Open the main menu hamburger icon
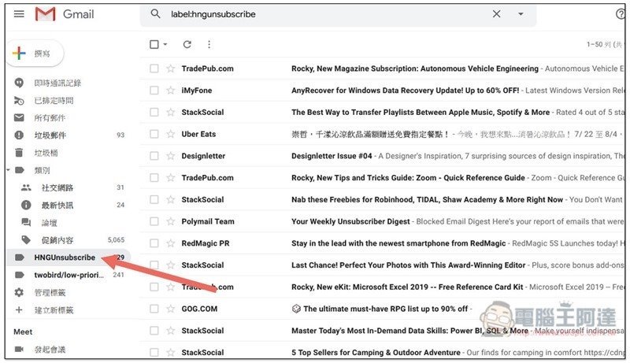The height and width of the screenshot is (363, 630). (19, 14)
